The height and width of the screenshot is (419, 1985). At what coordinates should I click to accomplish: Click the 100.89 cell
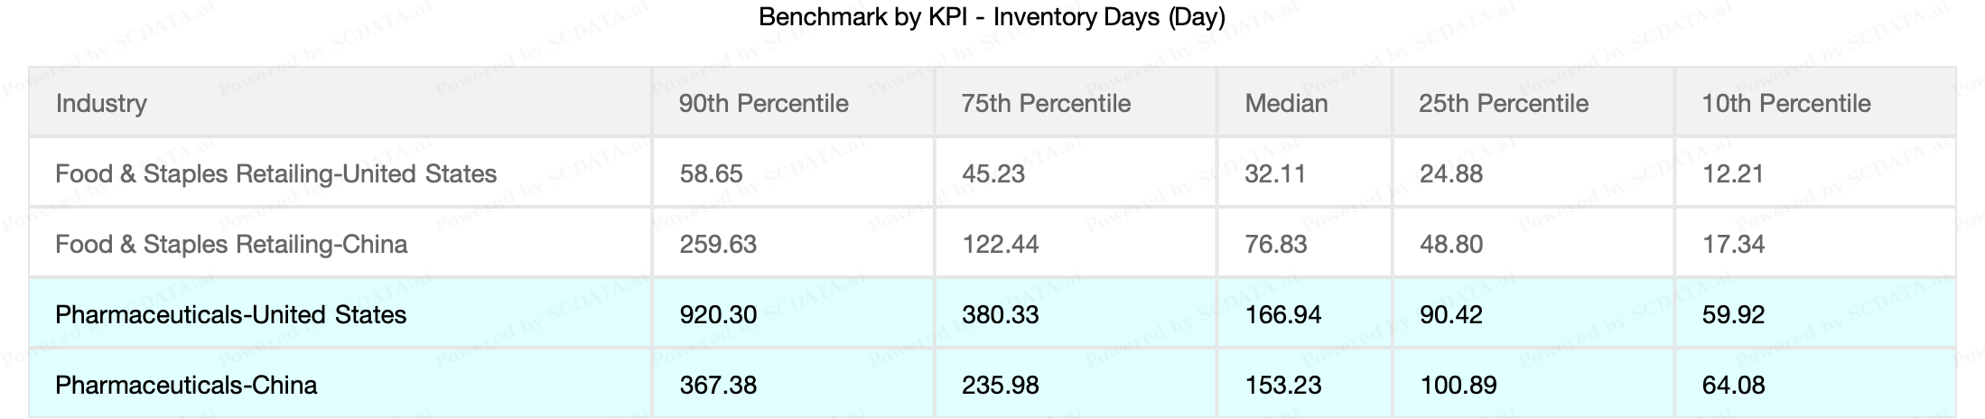coord(1458,385)
